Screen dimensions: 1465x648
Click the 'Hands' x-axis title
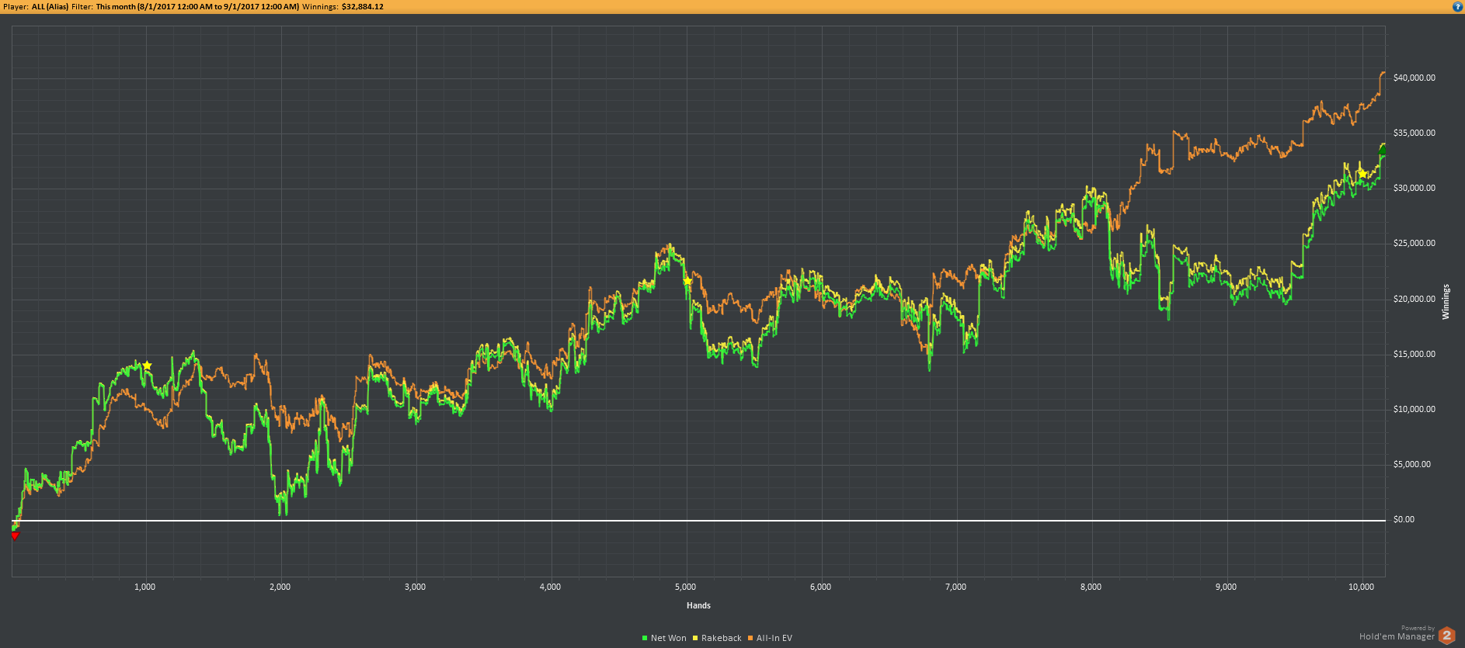point(698,605)
